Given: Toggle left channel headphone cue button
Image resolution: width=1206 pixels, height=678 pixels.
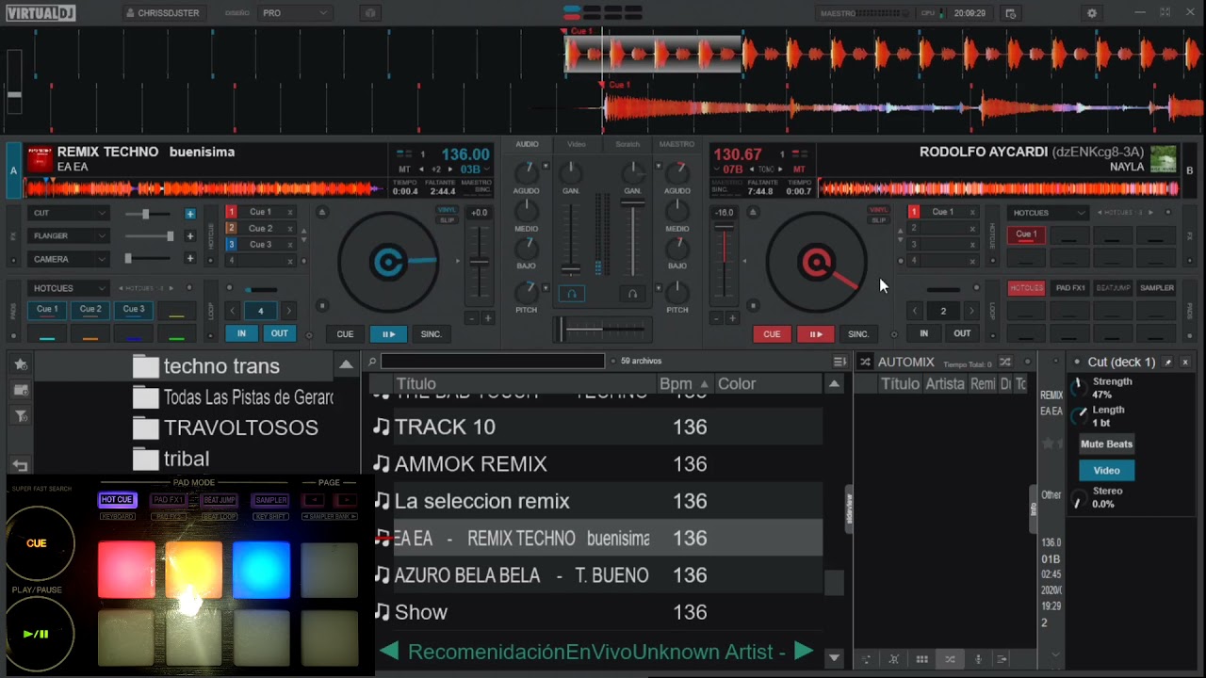Looking at the screenshot, I should (x=571, y=294).
